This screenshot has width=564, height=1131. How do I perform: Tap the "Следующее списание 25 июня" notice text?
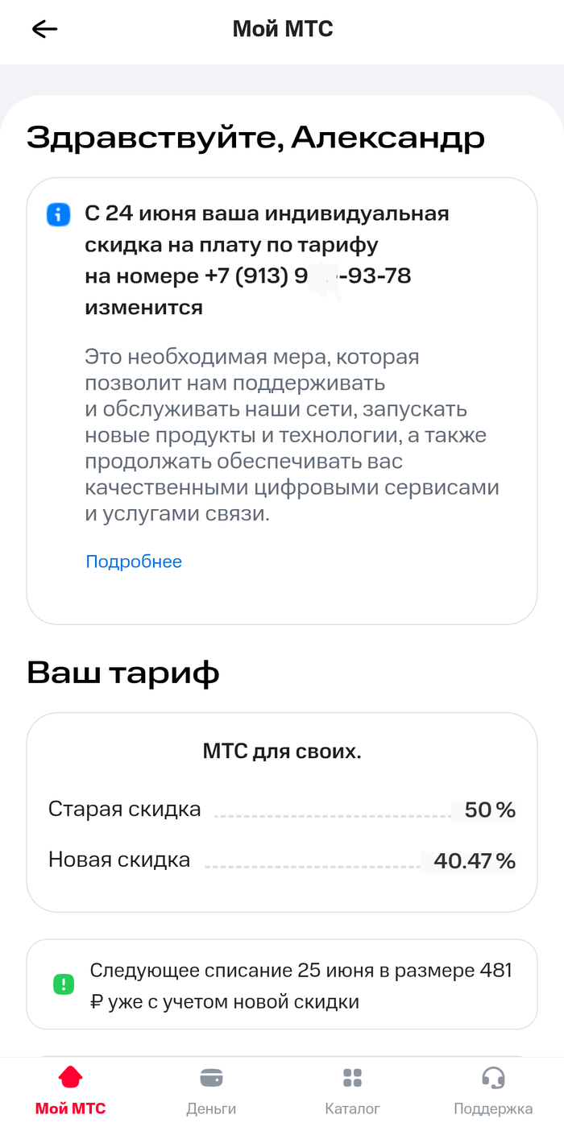point(301,985)
